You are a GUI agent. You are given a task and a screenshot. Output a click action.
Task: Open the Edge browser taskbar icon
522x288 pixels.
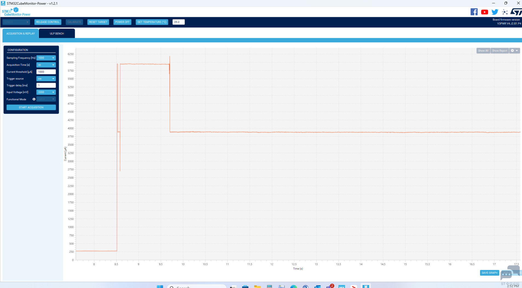294,286
